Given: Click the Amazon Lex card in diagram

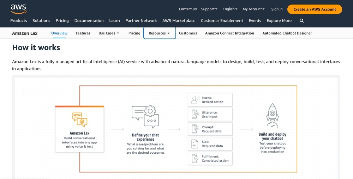Looking at the screenshot, I should [79, 129].
